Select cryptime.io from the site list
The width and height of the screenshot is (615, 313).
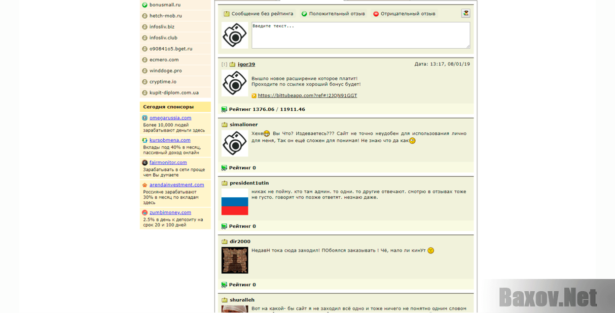coord(163,82)
